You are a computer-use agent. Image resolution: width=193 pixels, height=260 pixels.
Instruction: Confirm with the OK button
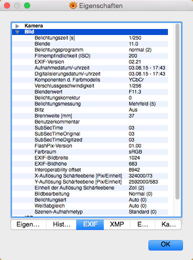pyautogui.click(x=165, y=245)
